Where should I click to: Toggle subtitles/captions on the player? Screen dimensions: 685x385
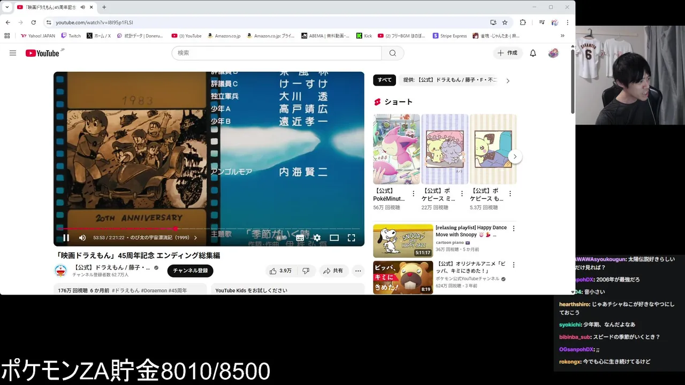[x=300, y=238]
